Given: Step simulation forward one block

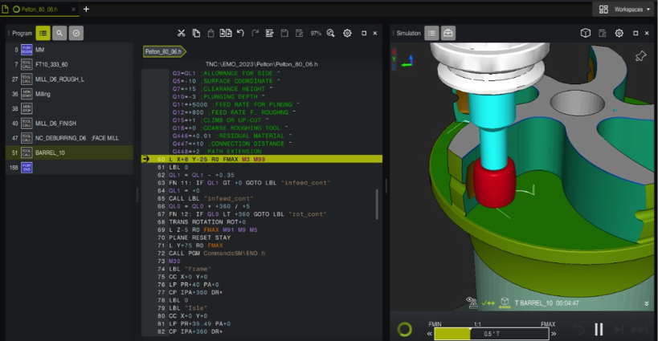Looking at the screenshot, I should coord(619,330).
